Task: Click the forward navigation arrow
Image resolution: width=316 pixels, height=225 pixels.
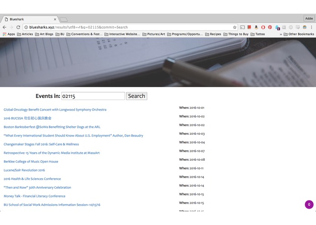Action: pos(11,27)
